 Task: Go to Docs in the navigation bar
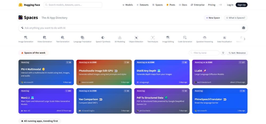coord(183,5)
